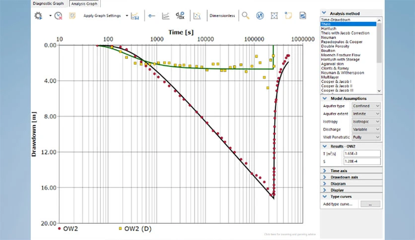Click the OW2 (D) legend entry
Viewport: 415px width, 240px height.
pyautogui.click(x=135, y=229)
